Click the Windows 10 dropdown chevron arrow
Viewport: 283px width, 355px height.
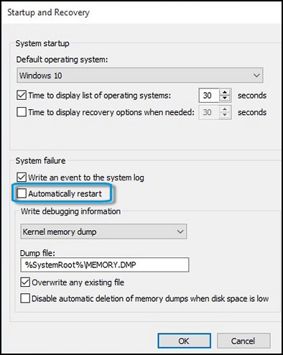tap(256, 75)
